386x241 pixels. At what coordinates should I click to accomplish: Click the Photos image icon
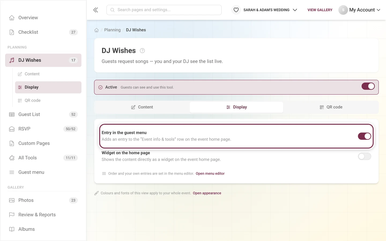12,200
